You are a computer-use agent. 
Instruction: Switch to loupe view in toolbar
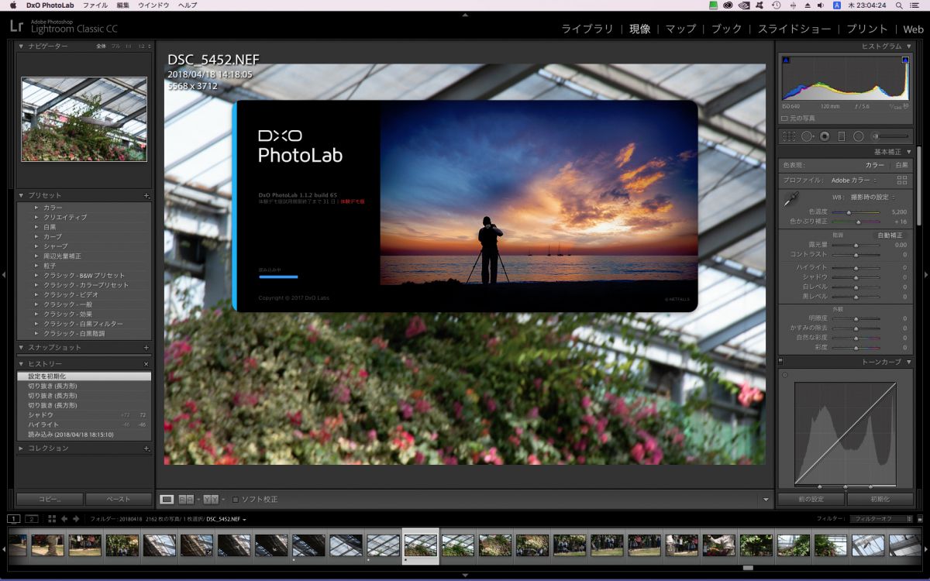point(167,500)
